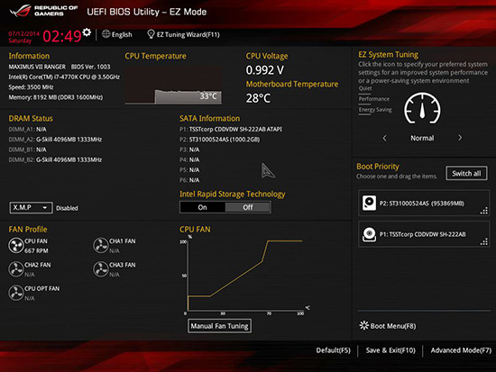Click DIMM_B1: N/A entry
This screenshot has width=496, height=372.
pyautogui.click(x=27, y=150)
